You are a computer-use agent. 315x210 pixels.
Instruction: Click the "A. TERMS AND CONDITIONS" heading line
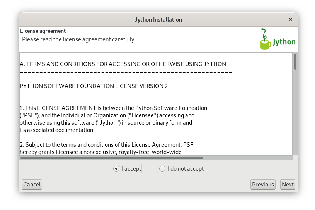tap(123, 64)
